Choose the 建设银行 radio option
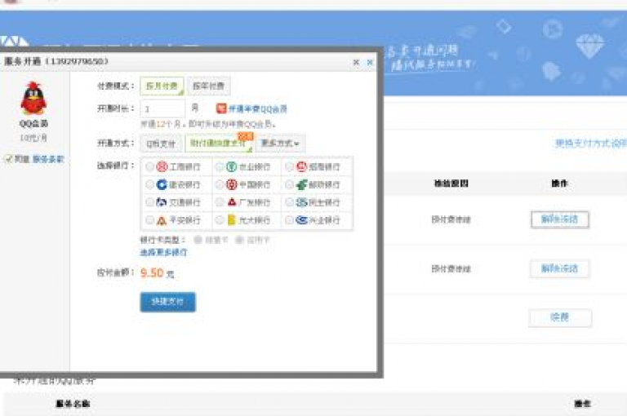627x416 pixels. [149, 184]
